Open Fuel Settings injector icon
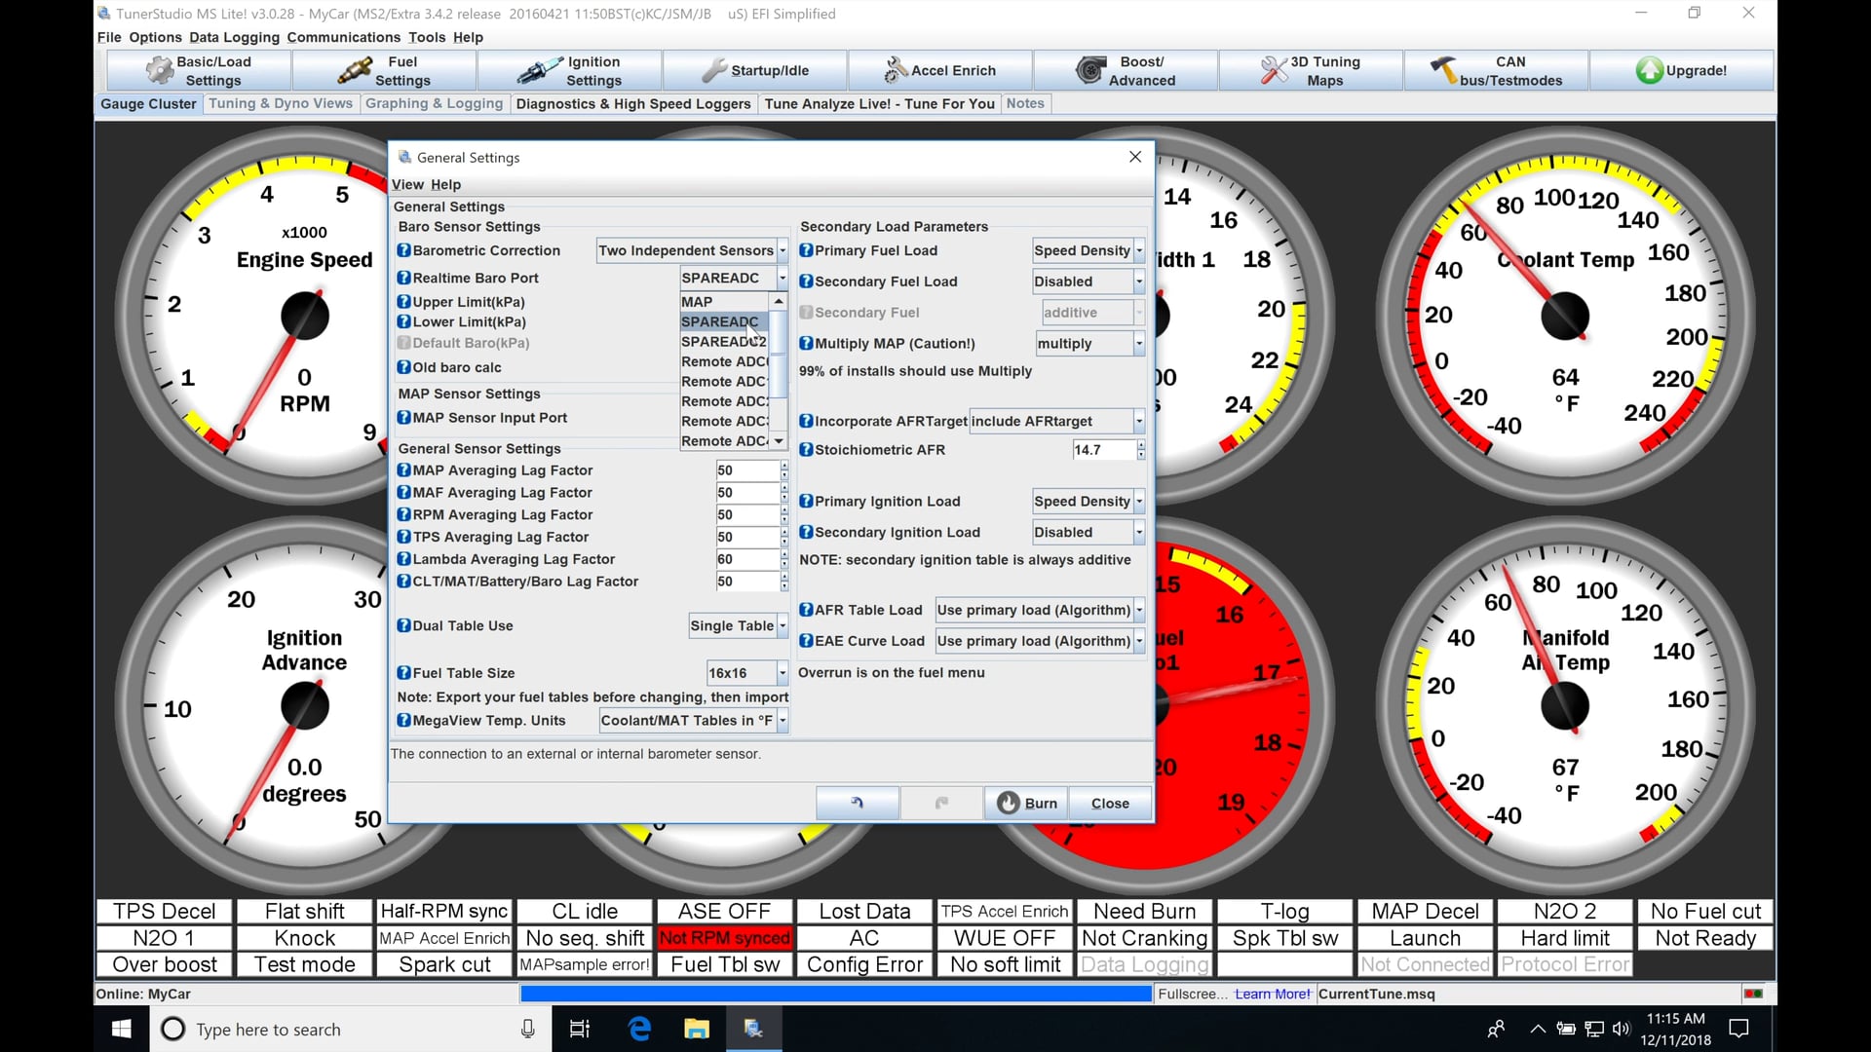Viewport: 1871px width, 1052px height. coord(354,70)
